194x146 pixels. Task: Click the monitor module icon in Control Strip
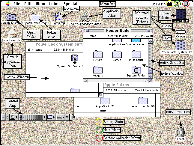point(13,117)
